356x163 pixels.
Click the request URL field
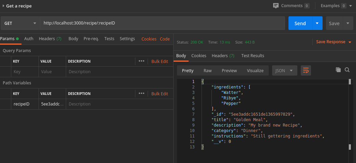click(x=162, y=23)
